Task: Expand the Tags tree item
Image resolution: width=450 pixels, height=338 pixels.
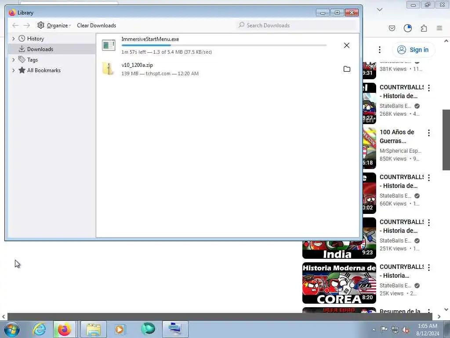Action: pyautogui.click(x=13, y=60)
